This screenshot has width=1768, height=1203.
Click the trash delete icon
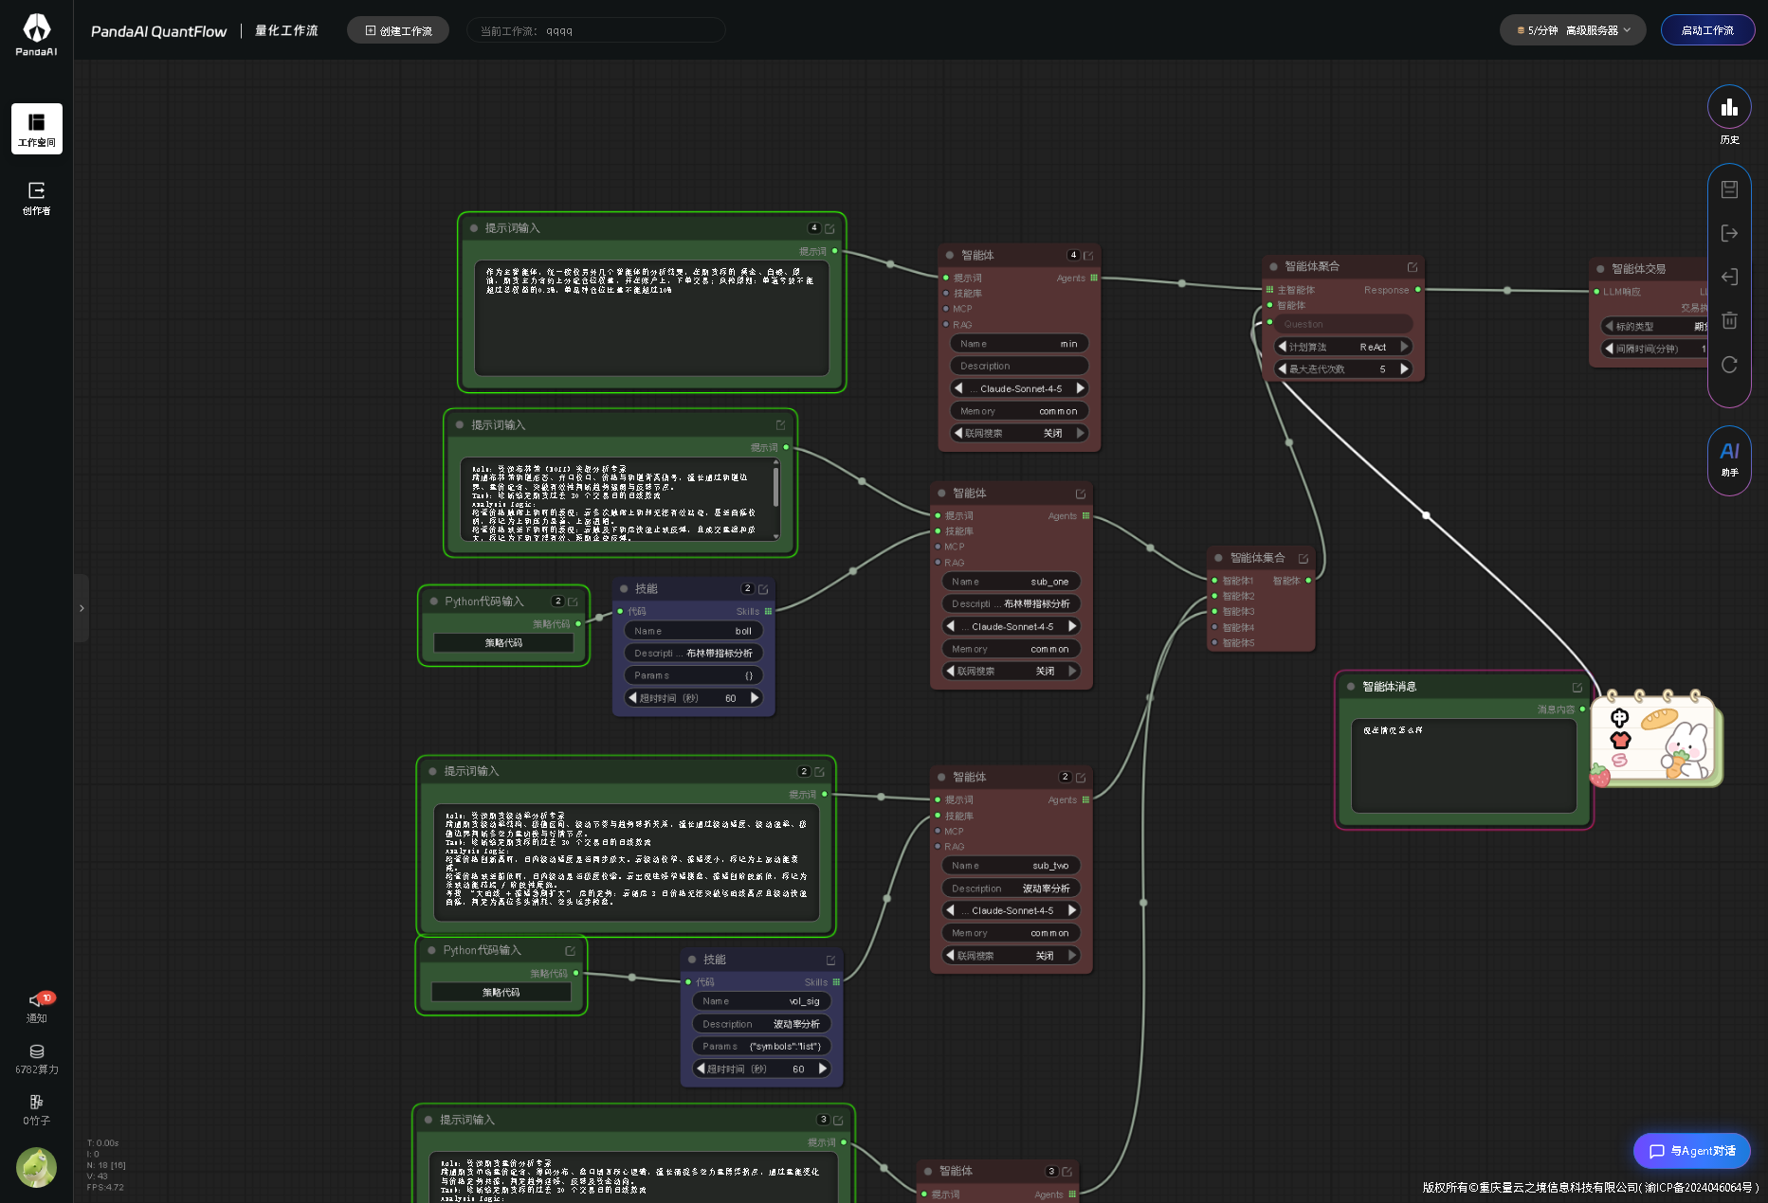pos(1729,320)
